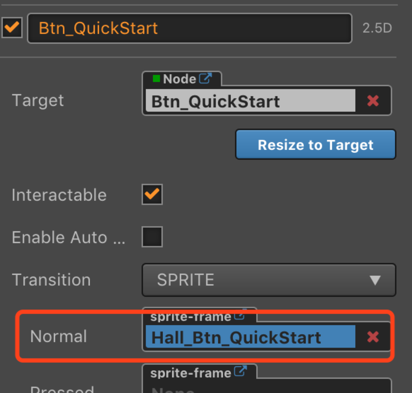This screenshot has height=393, width=412.
Task: Click the Normal property label
Action: pyautogui.click(x=58, y=336)
